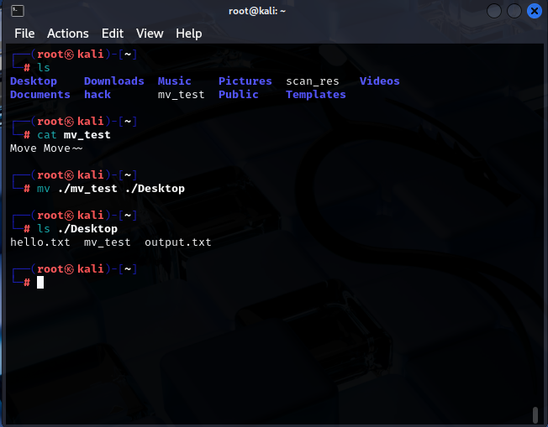
Task: Click the 'mv ./mv_test ./Desktop' command
Action: pos(111,189)
